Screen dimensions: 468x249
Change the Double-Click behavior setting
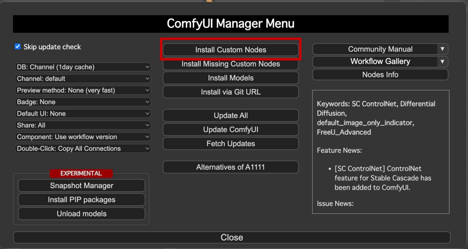click(83, 149)
